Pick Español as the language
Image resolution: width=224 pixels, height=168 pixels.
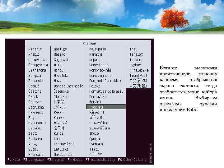35,128
